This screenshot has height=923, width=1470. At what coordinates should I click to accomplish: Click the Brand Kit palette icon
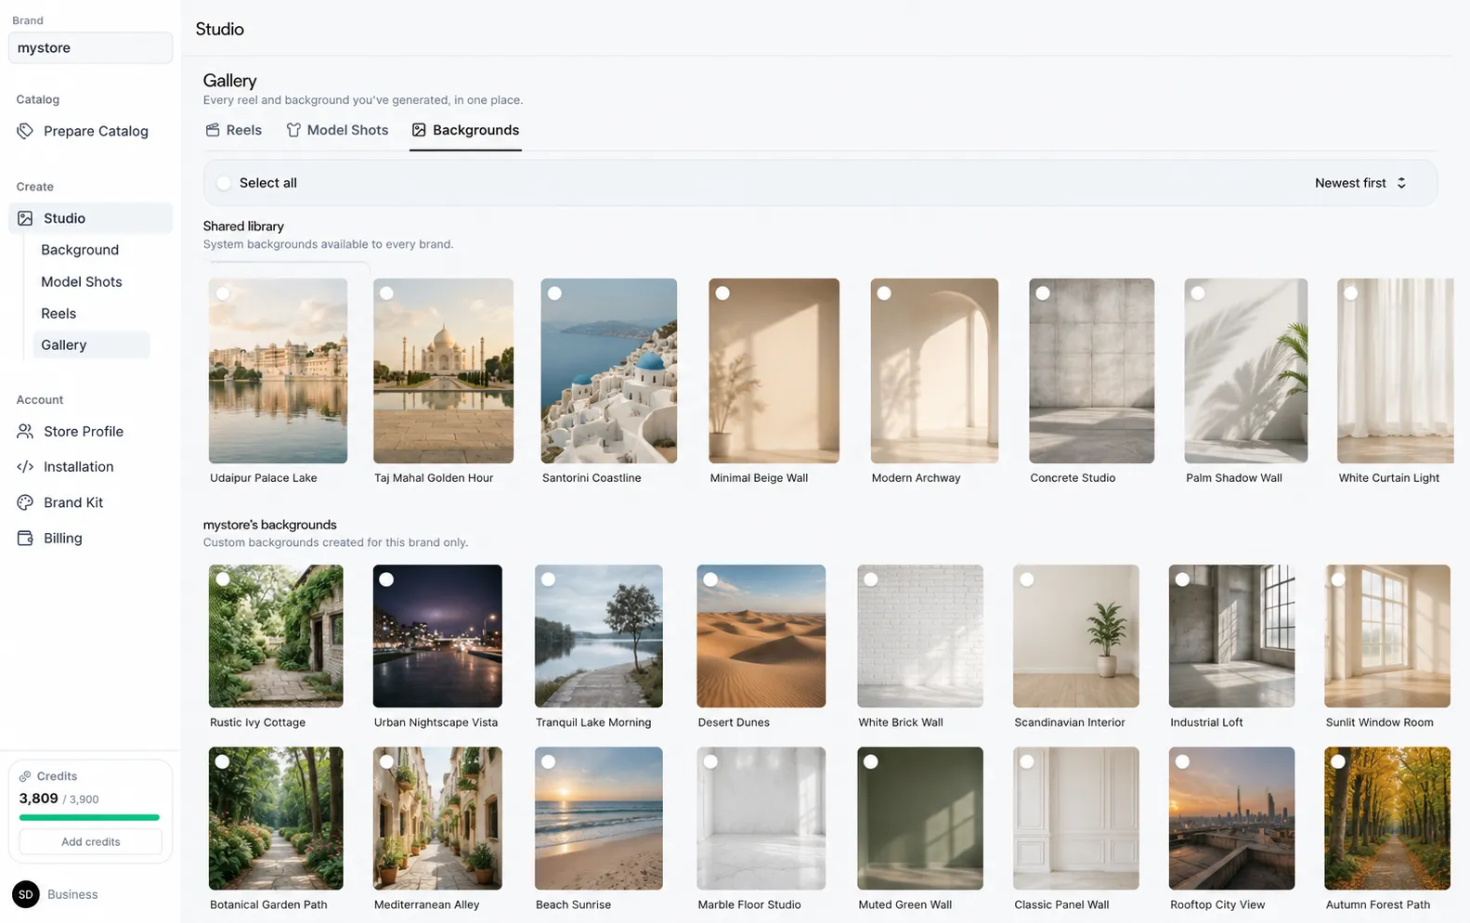click(25, 502)
